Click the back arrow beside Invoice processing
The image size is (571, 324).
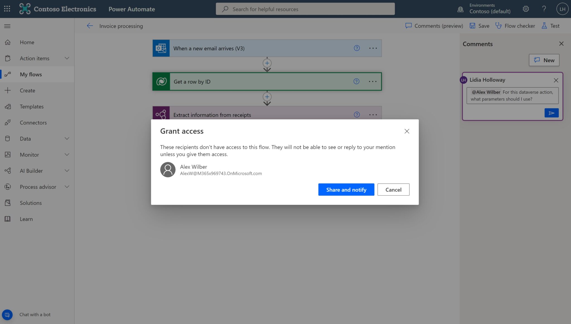90,26
